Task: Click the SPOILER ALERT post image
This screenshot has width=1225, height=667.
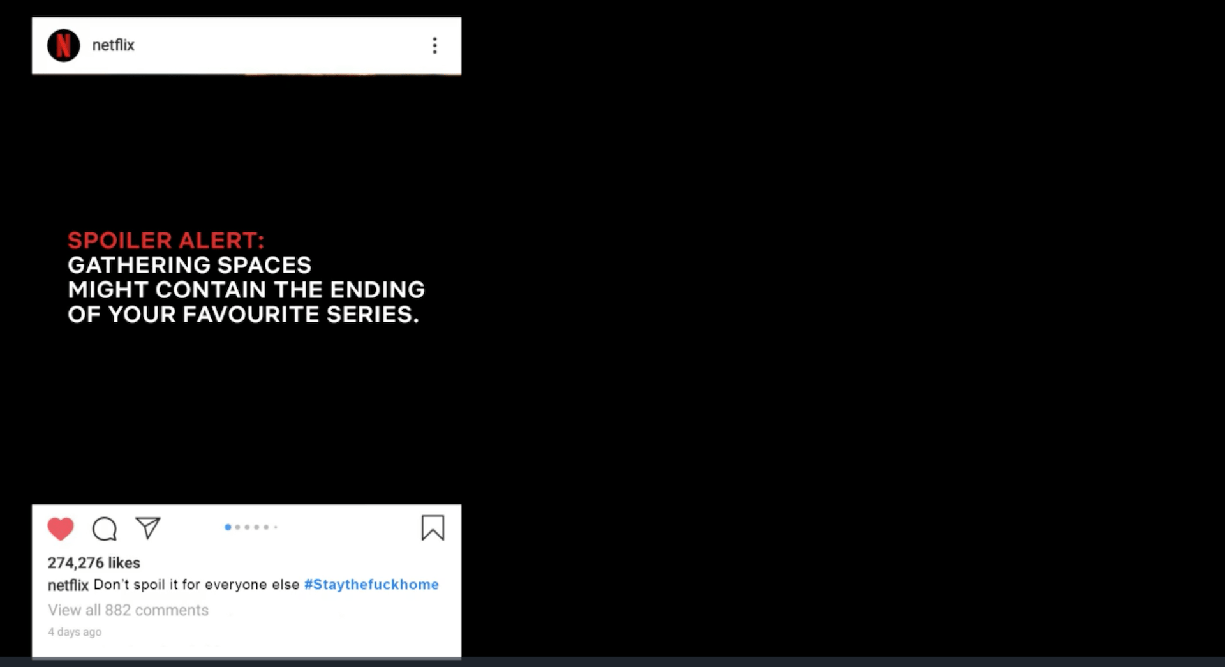Action: tap(246, 289)
